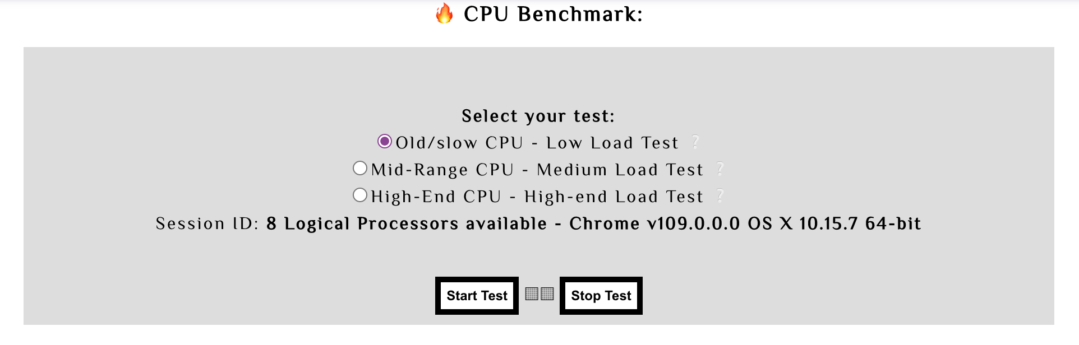Click the Mid-Range CPU test label text
Screen dimensions: 1079x345
pyautogui.click(x=537, y=170)
